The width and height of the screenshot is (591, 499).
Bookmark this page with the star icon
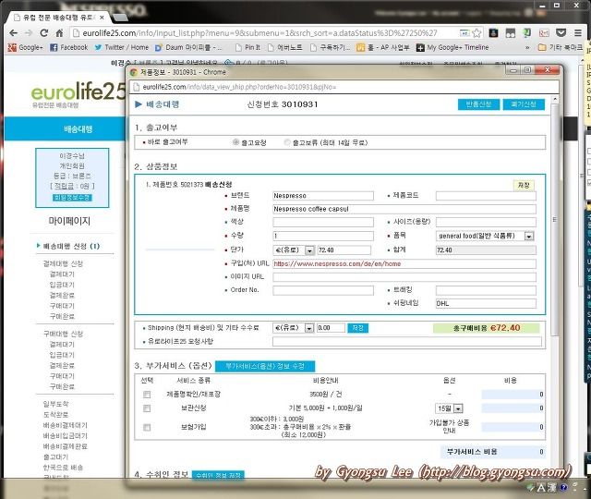[x=476, y=33]
